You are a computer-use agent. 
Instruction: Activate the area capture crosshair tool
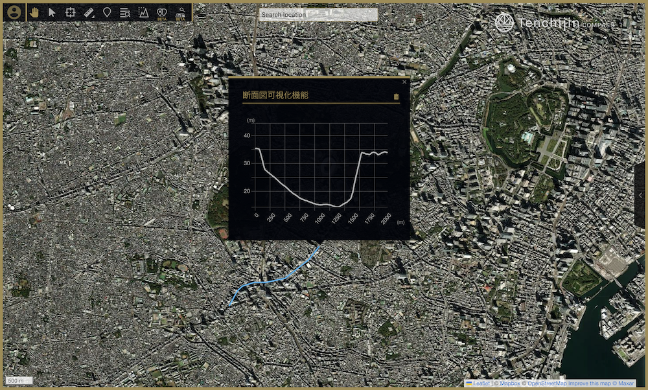coord(71,12)
